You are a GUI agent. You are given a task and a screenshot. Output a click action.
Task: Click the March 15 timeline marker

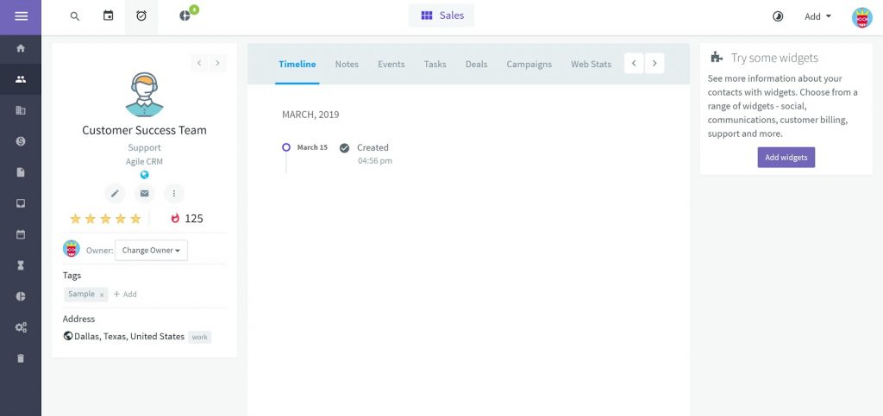286,147
